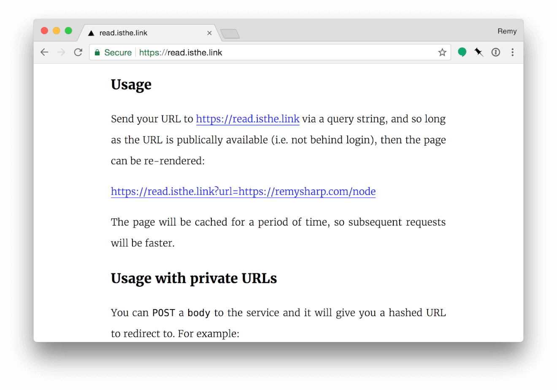Open the remysharp.com/node example link
The width and height of the screenshot is (557, 390).
point(243,191)
